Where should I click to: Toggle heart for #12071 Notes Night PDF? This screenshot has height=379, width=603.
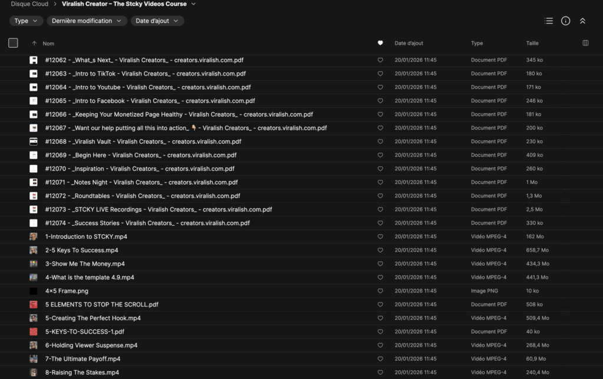(380, 183)
